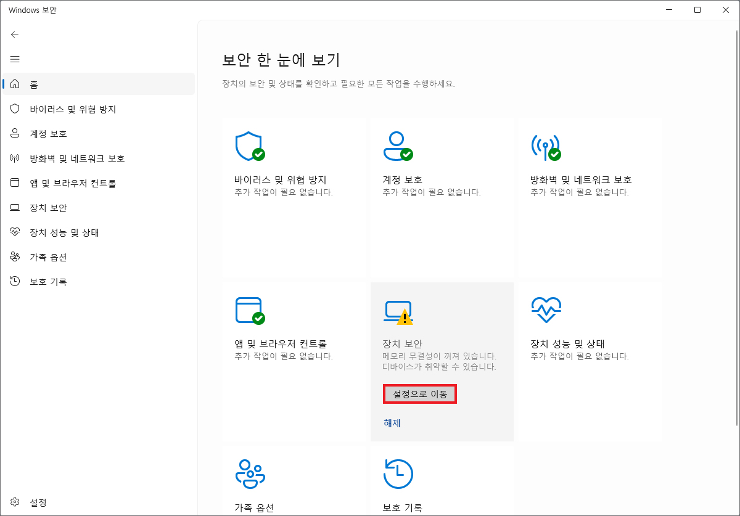Image resolution: width=740 pixels, height=516 pixels.
Task: Click the large family icon on 가족 옵션 card
Action: (x=250, y=473)
